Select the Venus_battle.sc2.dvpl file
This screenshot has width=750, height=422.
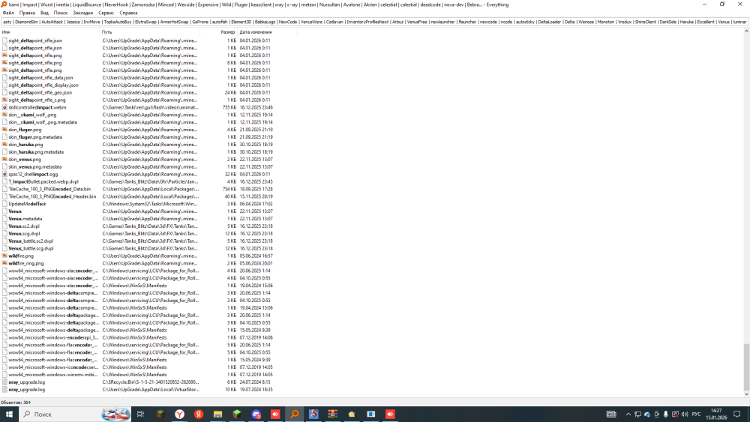pyautogui.click(x=31, y=241)
